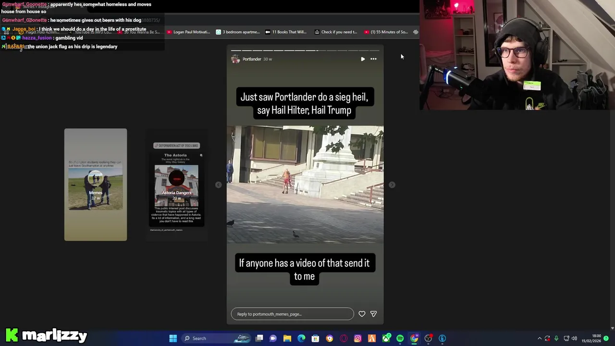The width and height of the screenshot is (615, 346).
Task: Open Spotify from the taskbar
Action: (400, 338)
